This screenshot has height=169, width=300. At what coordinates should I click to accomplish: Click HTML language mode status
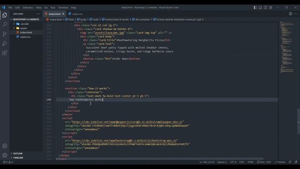[x=250, y=162]
